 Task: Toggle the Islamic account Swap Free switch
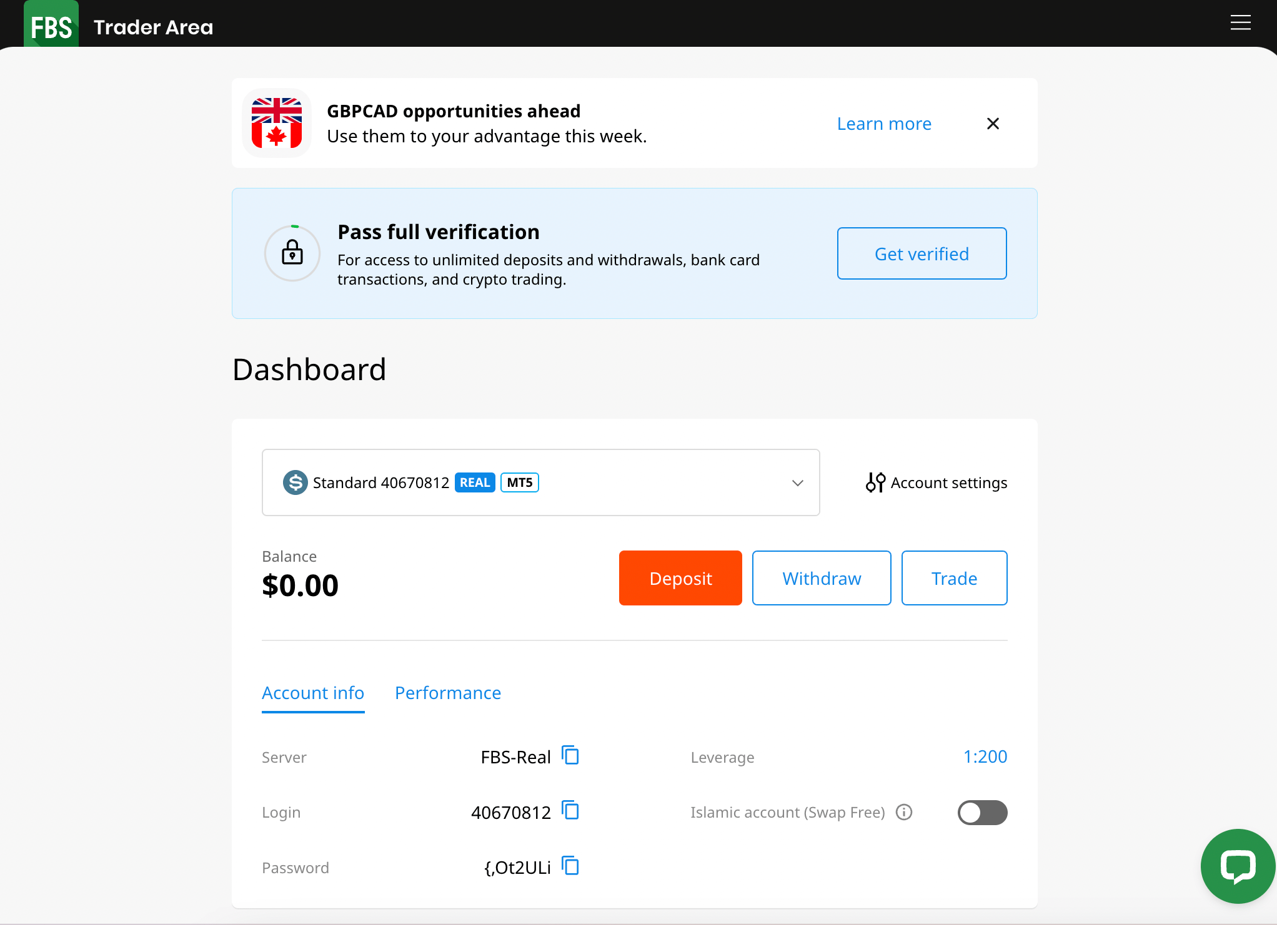pos(983,813)
